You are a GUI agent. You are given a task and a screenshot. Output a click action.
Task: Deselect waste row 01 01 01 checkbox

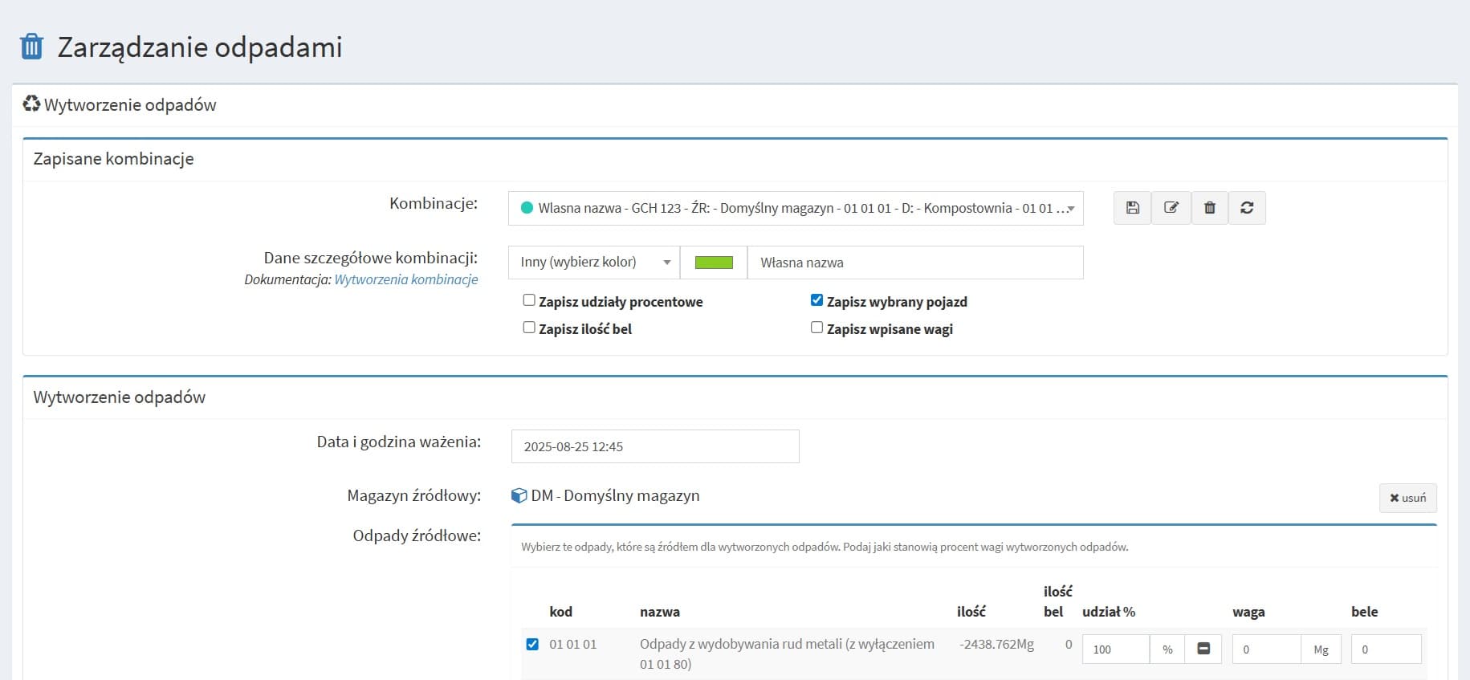click(x=532, y=644)
